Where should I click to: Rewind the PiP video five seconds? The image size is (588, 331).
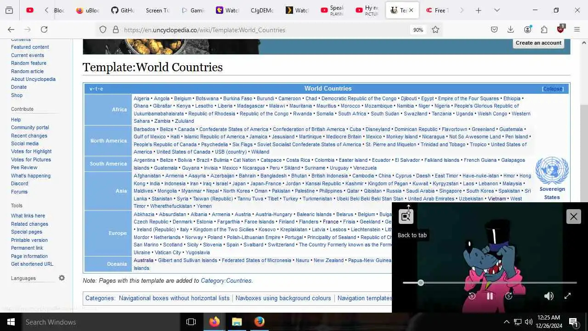coord(472,296)
